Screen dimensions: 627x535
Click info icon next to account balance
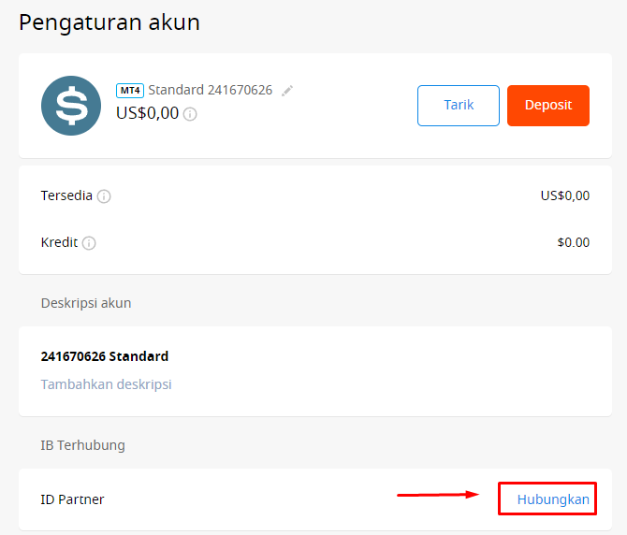[x=190, y=114]
